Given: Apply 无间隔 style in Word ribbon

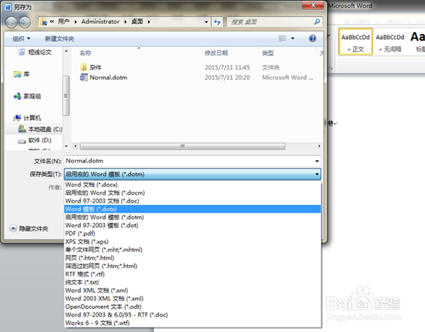Looking at the screenshot, I should coord(390,42).
